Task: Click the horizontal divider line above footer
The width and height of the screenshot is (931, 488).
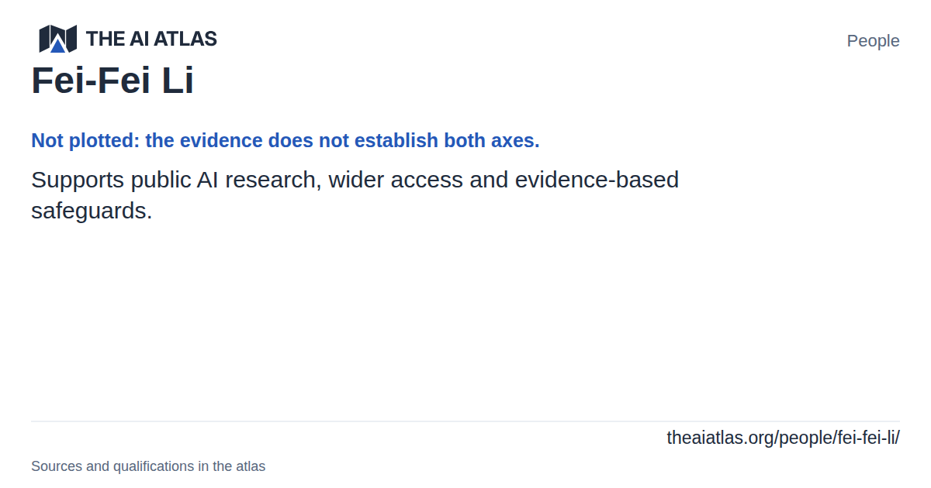Action: click(465, 421)
